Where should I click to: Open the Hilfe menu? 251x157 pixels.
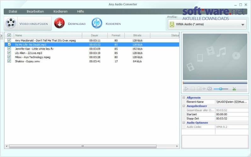81,12
